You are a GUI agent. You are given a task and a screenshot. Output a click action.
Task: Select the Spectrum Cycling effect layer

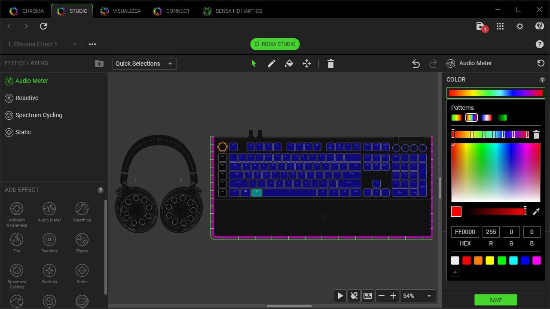pyautogui.click(x=54, y=115)
